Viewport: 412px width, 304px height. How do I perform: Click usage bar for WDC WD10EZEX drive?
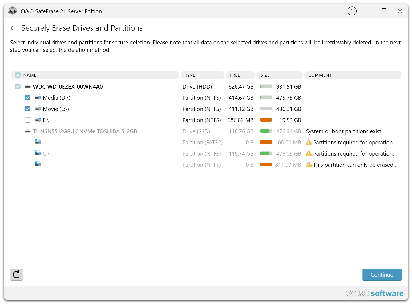tap(266, 86)
